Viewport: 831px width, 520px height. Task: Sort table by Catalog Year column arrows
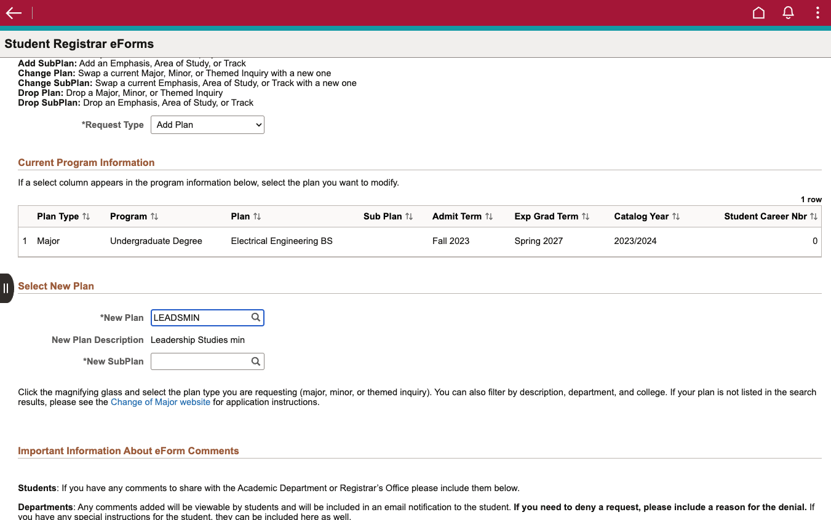pyautogui.click(x=676, y=216)
